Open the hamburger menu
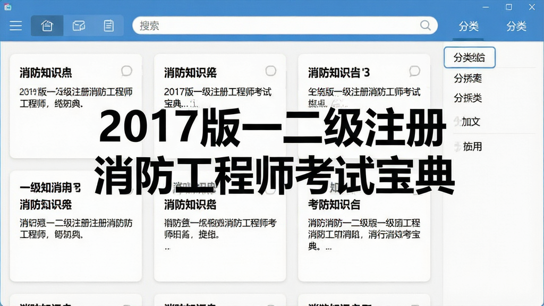 click(x=15, y=25)
